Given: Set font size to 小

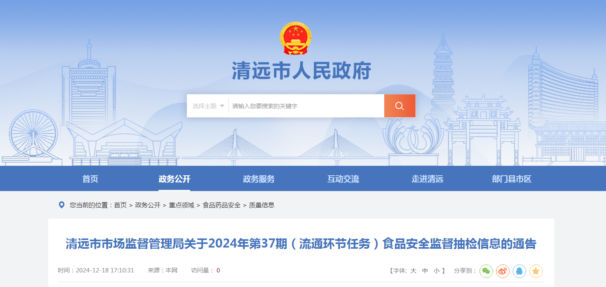Looking at the screenshot, I should point(436,270).
